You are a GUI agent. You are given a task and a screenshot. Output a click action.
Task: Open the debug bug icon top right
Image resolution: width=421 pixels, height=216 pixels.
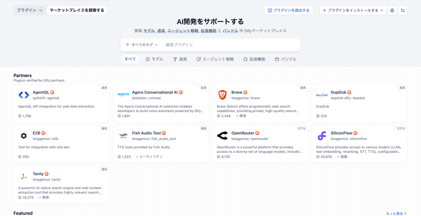(x=392, y=10)
